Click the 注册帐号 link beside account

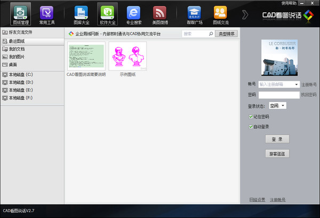coord(309,84)
